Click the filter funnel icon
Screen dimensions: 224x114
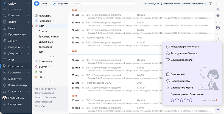[211, 4]
